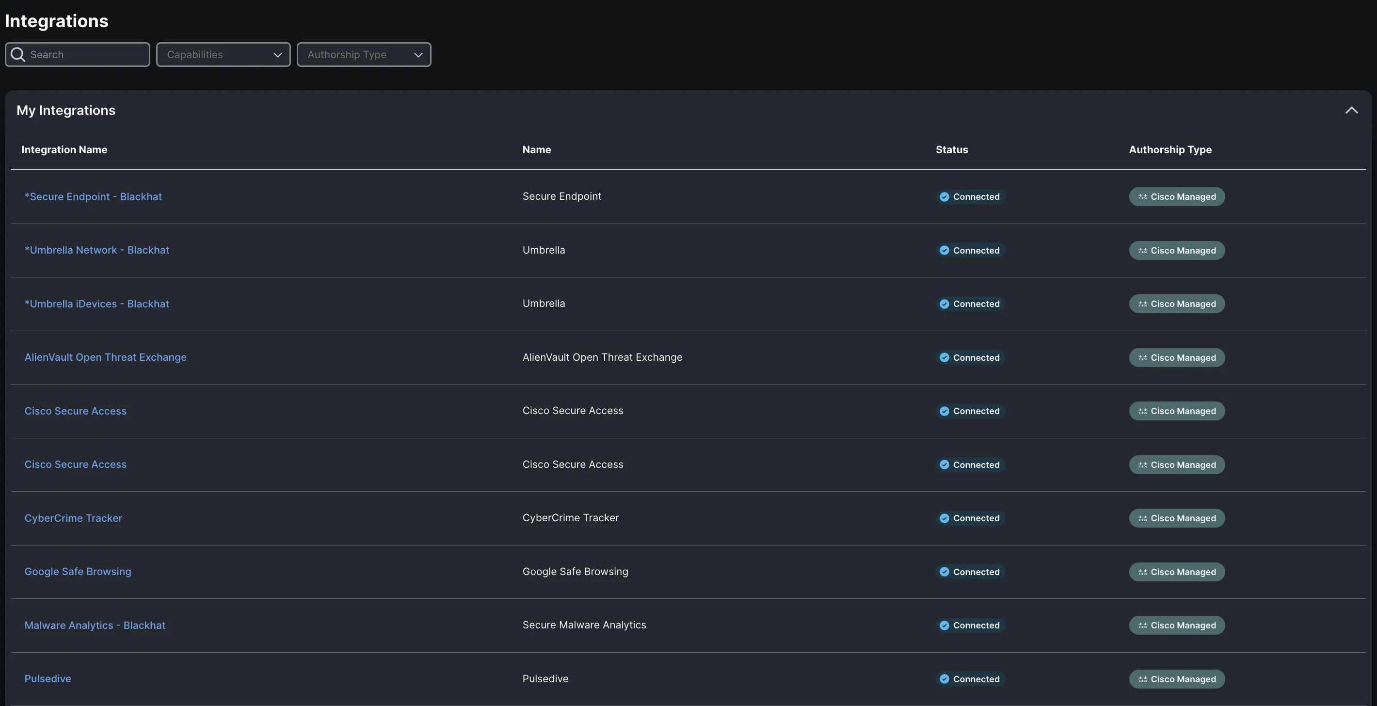Click the Connected checkmark for Secure Endpoint row
Image resolution: width=1377 pixels, height=706 pixels.
pos(944,197)
